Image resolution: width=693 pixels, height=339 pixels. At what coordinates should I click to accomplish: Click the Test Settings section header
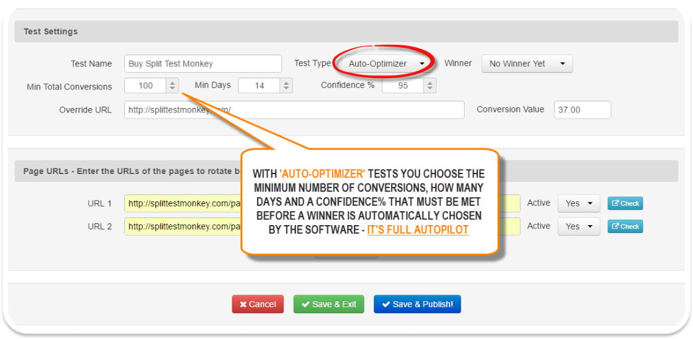[346, 32]
